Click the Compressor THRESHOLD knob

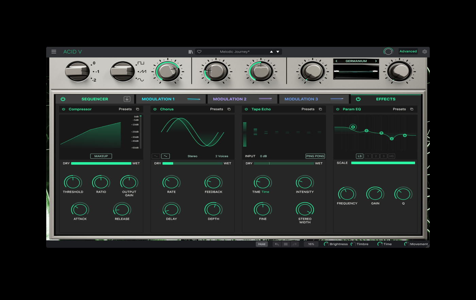click(x=73, y=182)
